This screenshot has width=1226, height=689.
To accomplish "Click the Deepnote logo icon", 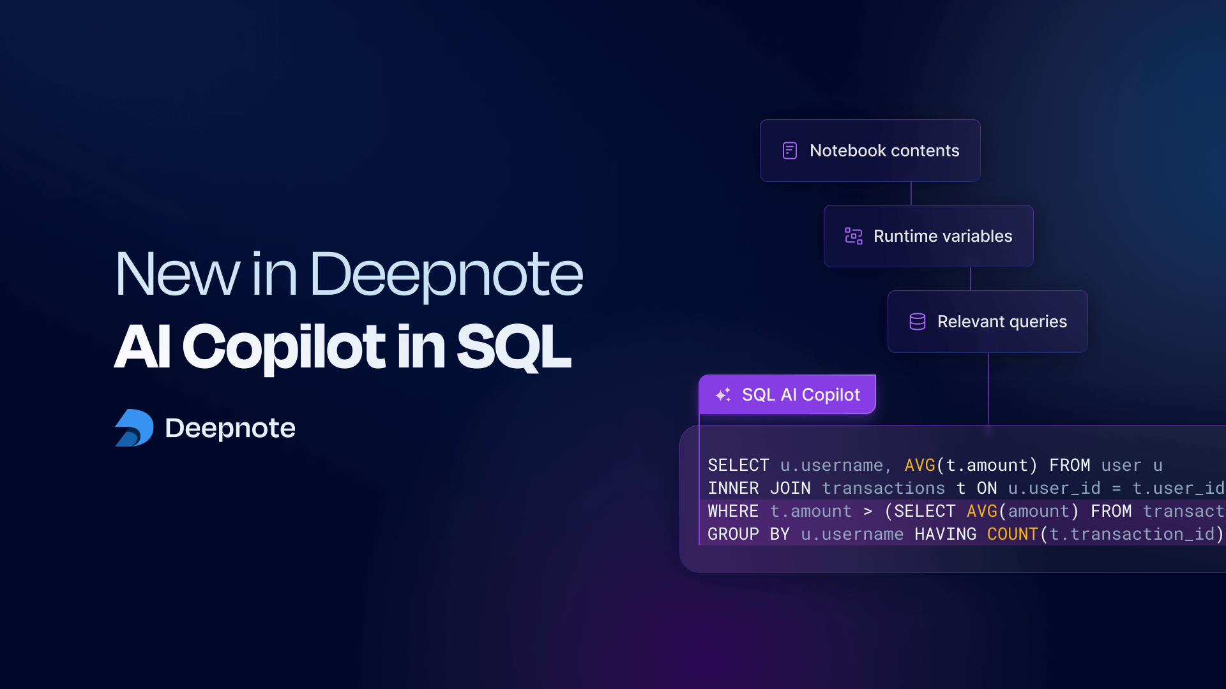I will [x=134, y=427].
